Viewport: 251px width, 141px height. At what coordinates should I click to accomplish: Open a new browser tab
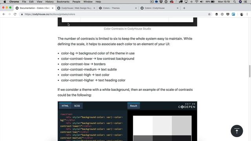pos(184,8)
